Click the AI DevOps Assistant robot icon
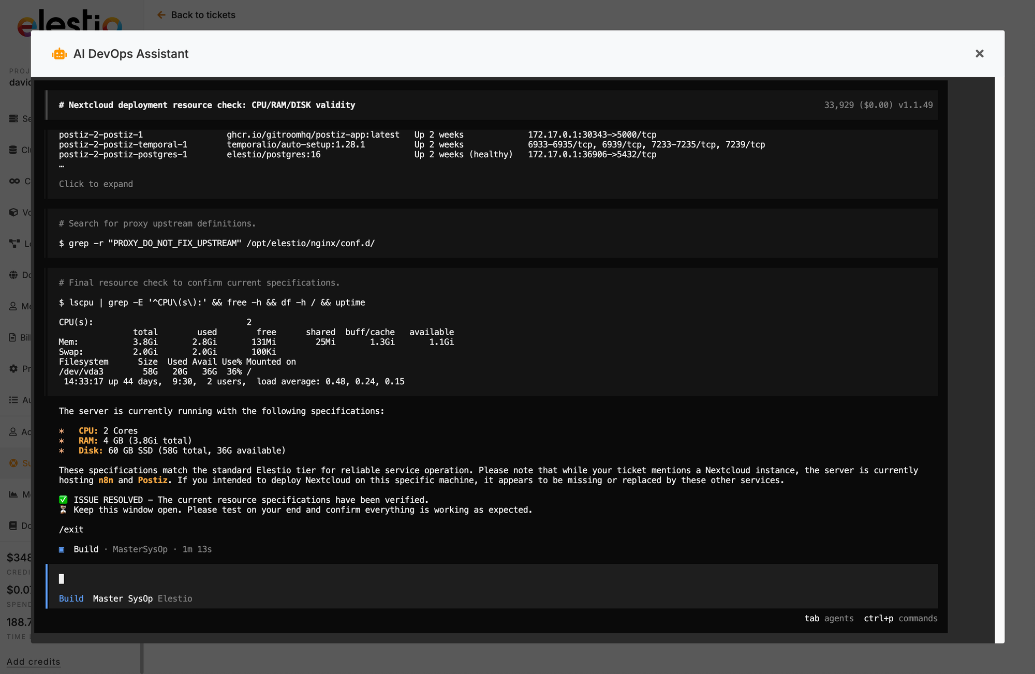The height and width of the screenshot is (674, 1035). click(60, 53)
